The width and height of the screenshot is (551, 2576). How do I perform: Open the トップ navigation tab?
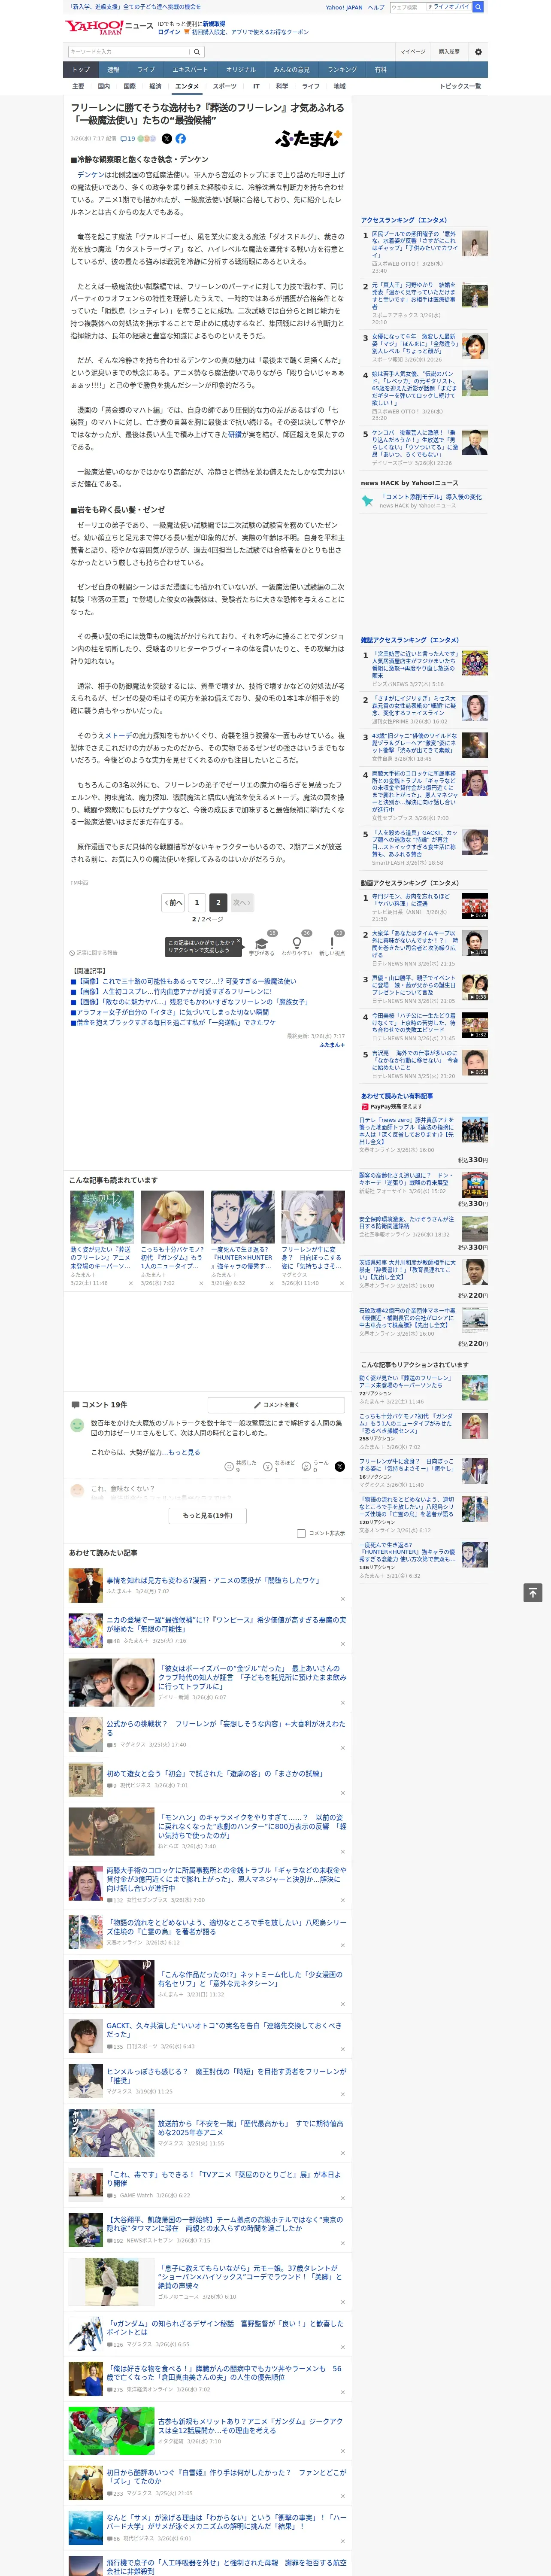(81, 70)
